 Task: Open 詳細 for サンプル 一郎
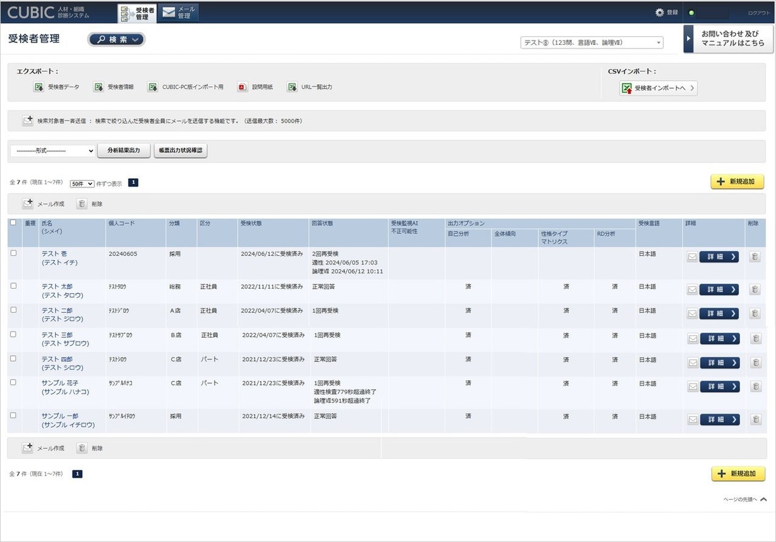[720, 420]
